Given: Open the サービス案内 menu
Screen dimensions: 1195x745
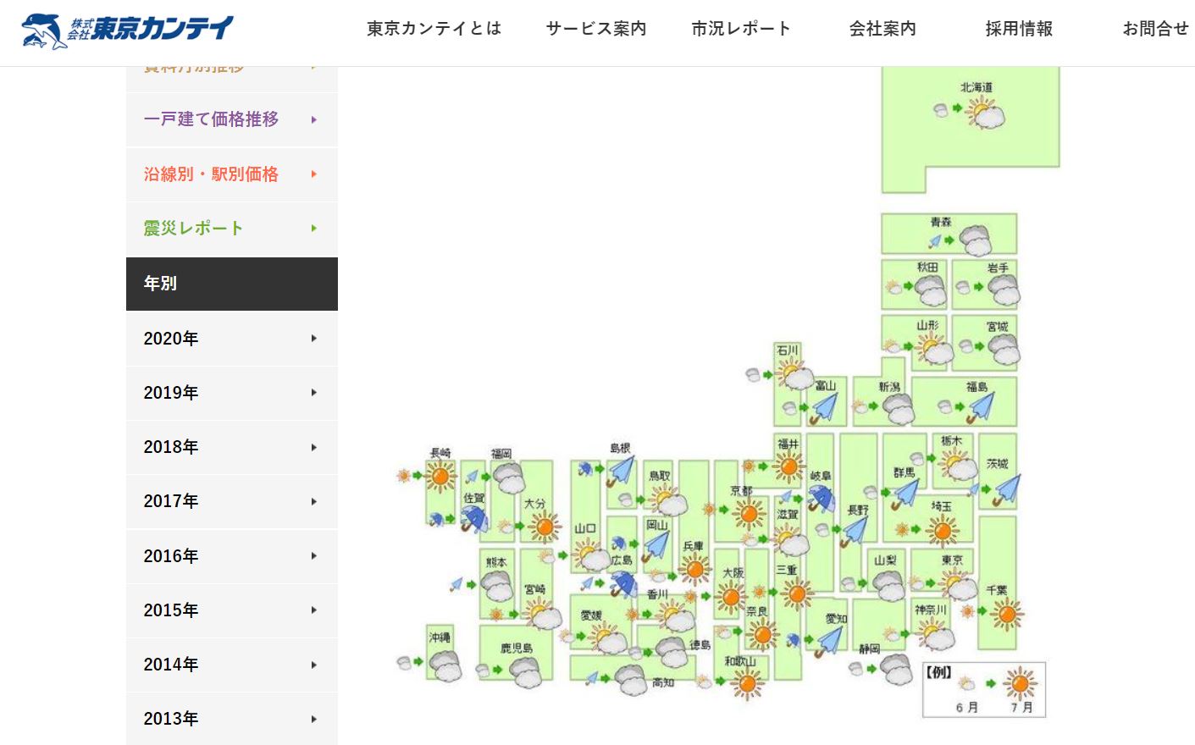Looking at the screenshot, I should pos(596,29).
